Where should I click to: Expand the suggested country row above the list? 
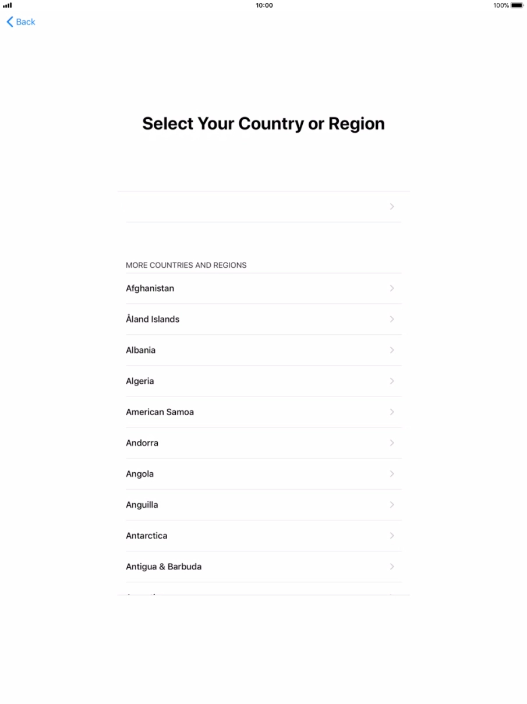click(x=263, y=207)
